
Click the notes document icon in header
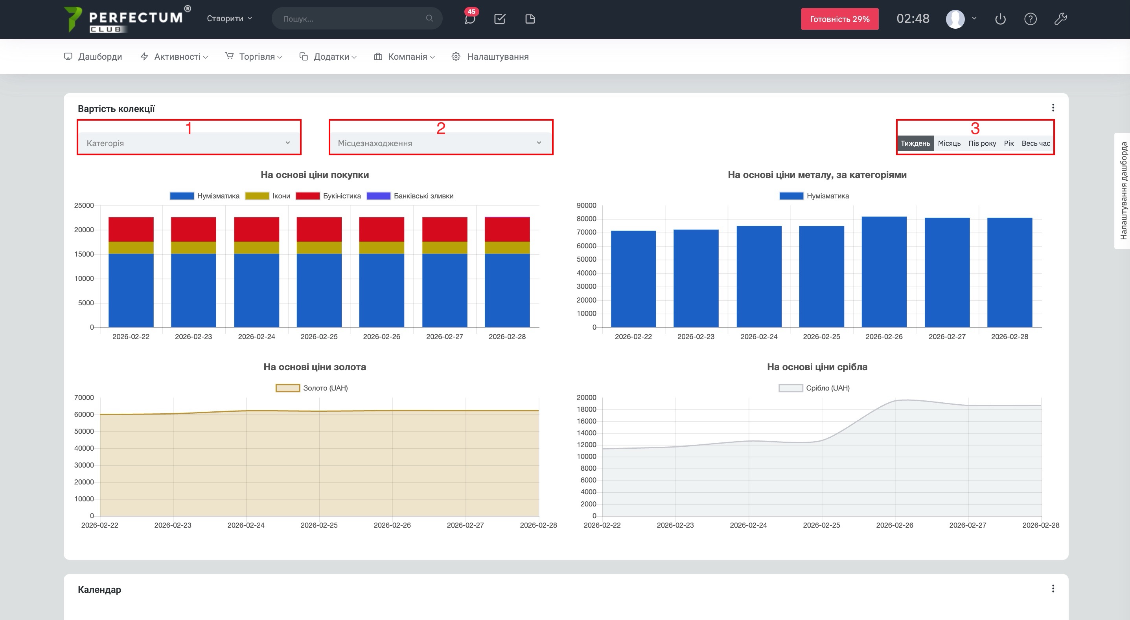pos(530,19)
